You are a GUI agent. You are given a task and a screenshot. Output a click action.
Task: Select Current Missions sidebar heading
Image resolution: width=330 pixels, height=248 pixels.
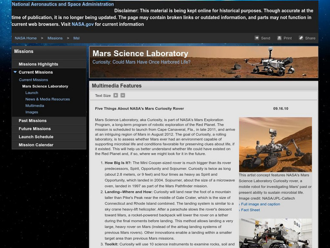point(35,72)
